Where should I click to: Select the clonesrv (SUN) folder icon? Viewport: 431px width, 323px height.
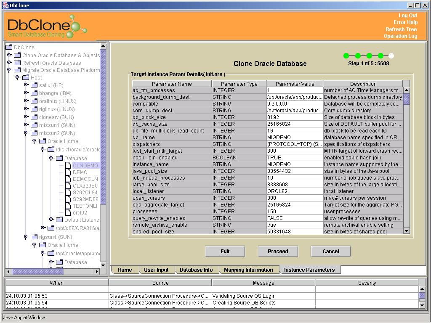point(34,117)
